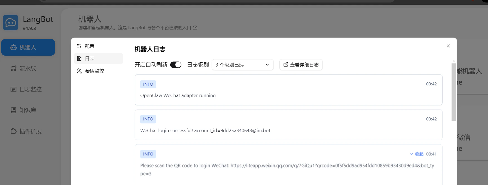Collapse the QR code log entry via 收起
The height and width of the screenshot is (185, 488).
[417, 154]
